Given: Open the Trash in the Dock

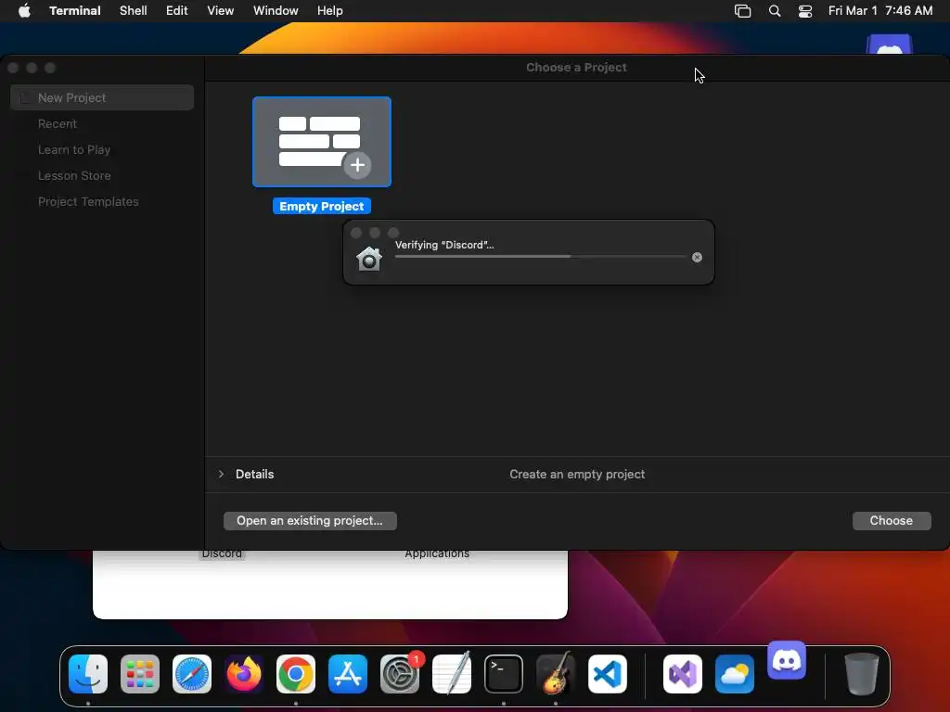Looking at the screenshot, I should pos(862,674).
